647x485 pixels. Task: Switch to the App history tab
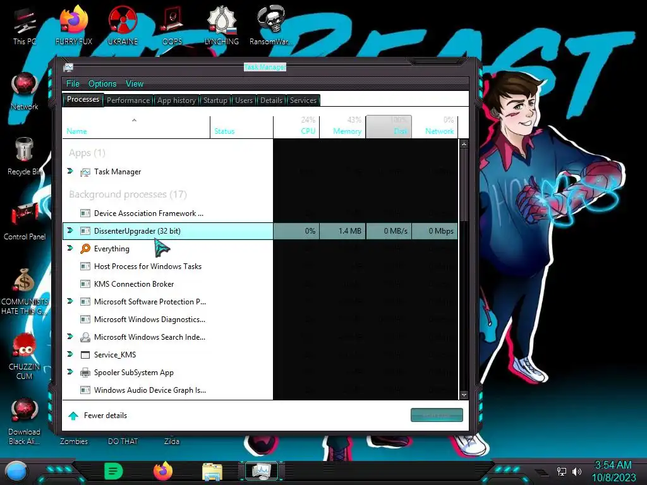177,100
